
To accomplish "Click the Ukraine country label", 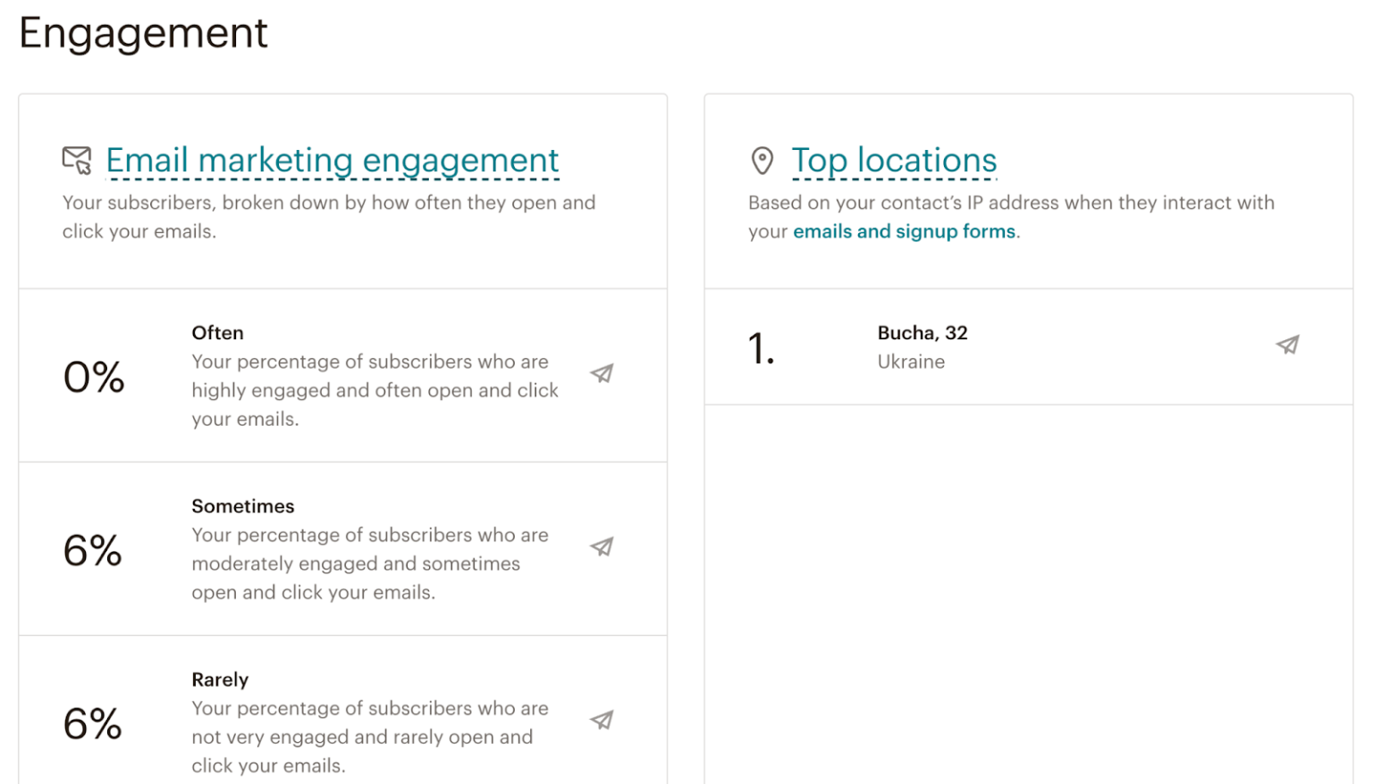I will [x=910, y=361].
